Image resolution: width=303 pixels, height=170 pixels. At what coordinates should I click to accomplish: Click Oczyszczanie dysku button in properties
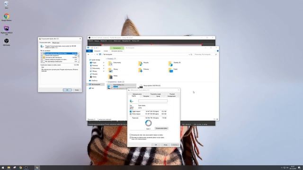(x=161, y=128)
